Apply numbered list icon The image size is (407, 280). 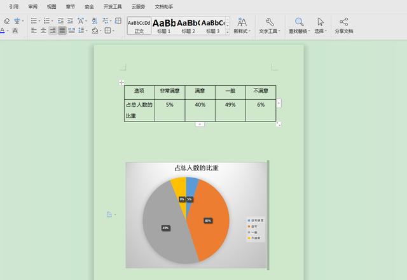click(x=47, y=20)
